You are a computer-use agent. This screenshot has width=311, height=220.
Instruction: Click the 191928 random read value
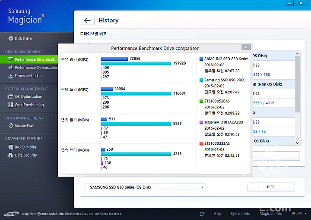click(x=179, y=63)
